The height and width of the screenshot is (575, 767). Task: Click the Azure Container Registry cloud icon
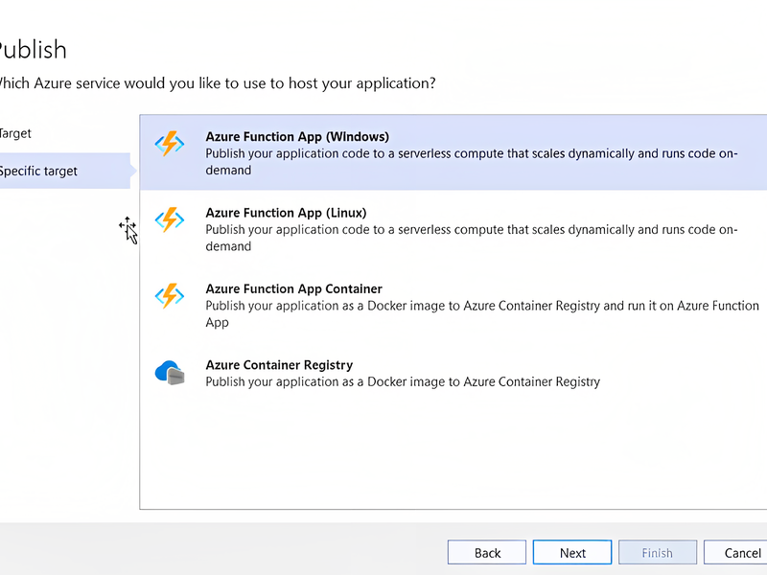click(x=170, y=373)
